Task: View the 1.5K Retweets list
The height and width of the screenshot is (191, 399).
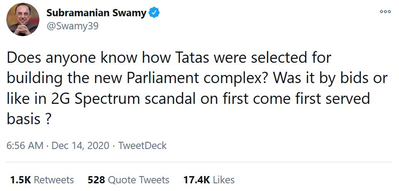Action: [42, 180]
